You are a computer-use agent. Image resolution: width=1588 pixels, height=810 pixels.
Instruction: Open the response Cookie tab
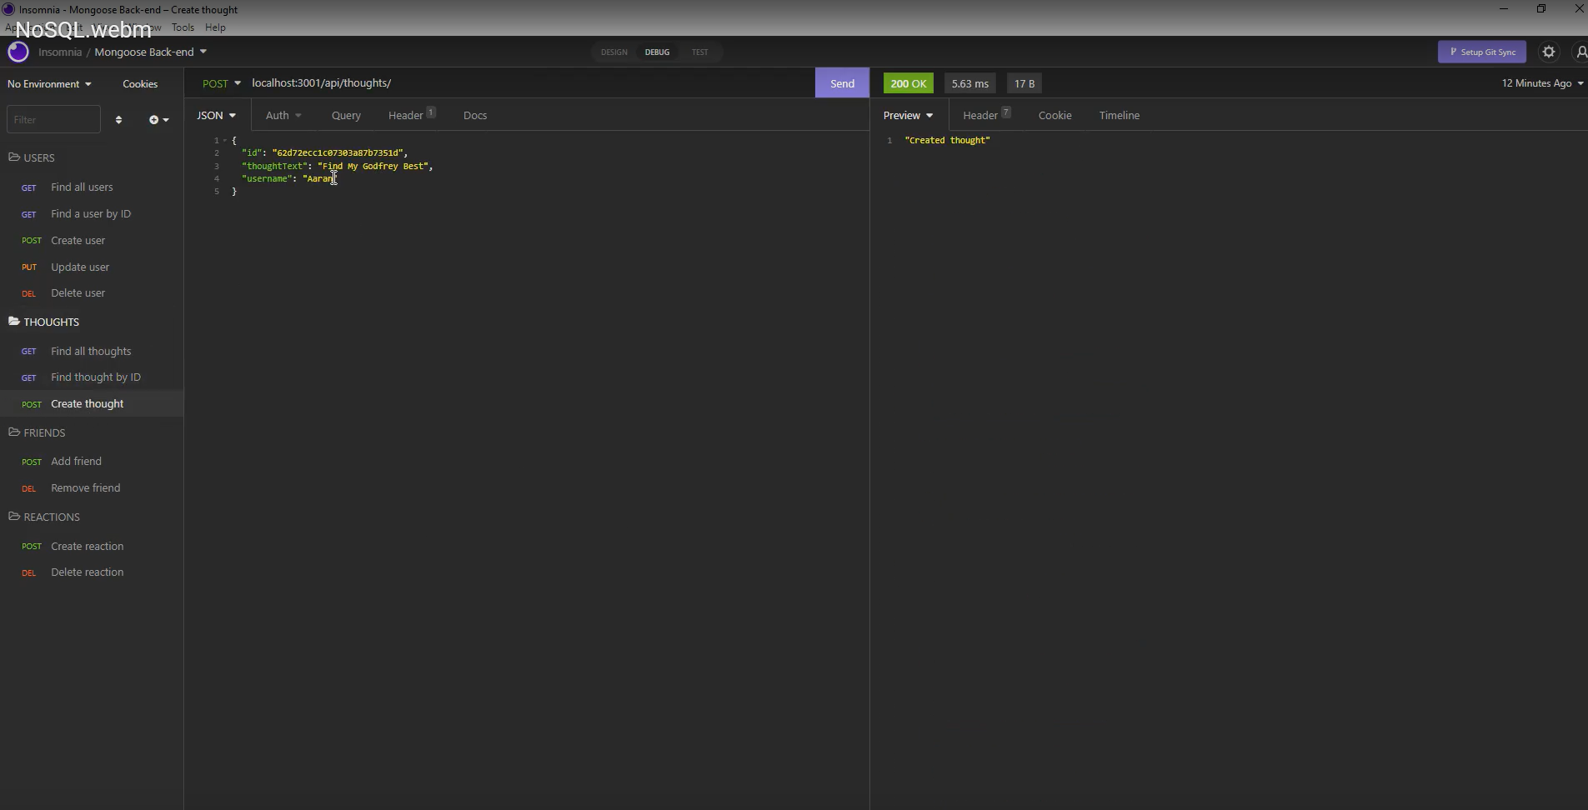tap(1054, 115)
